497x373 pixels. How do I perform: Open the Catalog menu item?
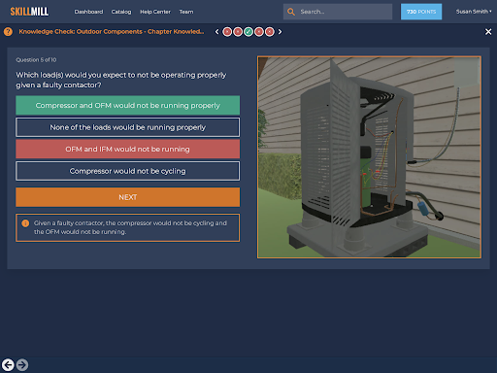(x=121, y=12)
